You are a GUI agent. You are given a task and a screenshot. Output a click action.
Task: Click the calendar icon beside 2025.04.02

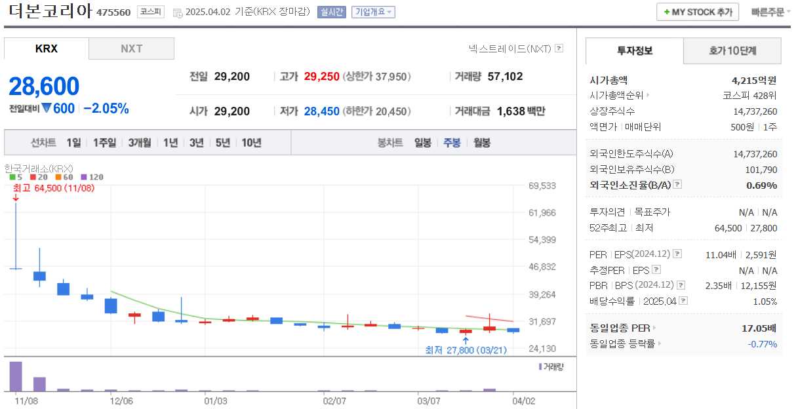177,12
